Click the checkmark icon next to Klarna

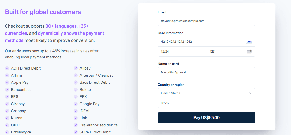[7, 118]
